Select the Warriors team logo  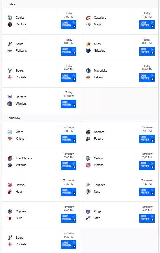10,104
